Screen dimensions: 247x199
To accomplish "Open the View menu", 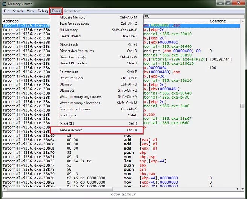I will 30,11.
